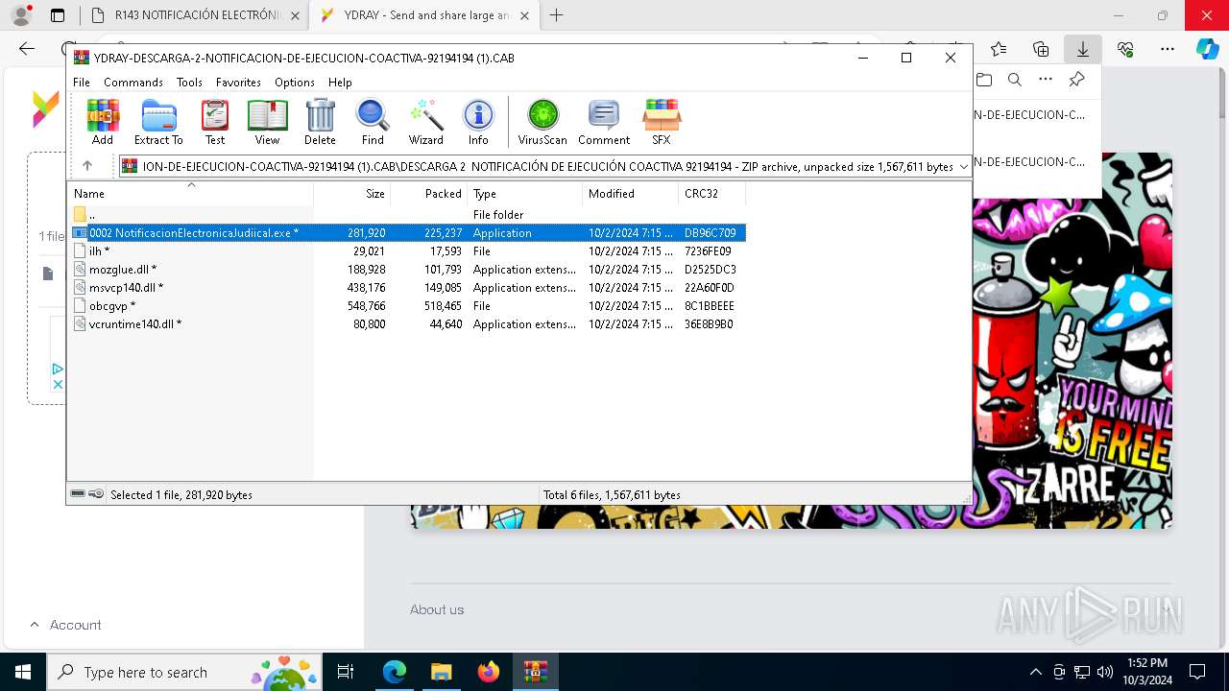
Task: Create SFX self-extracting archive
Action: 662,122
